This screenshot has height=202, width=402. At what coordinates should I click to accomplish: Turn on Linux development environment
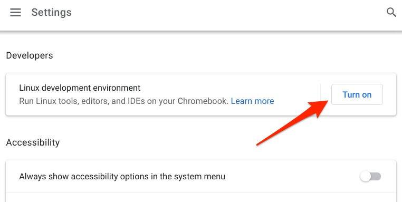point(357,94)
